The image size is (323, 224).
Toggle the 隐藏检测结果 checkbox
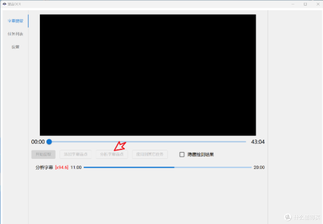(x=182, y=155)
